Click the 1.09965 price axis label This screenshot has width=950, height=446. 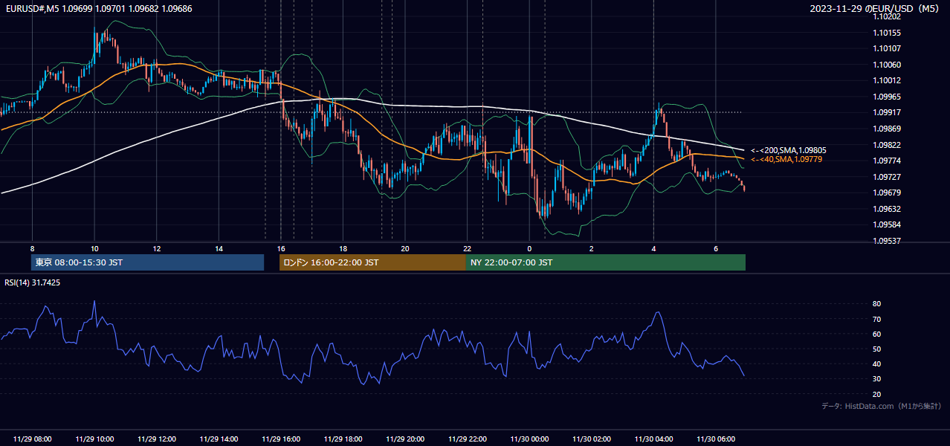[887, 97]
